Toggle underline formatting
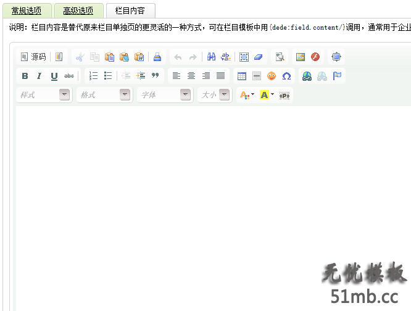This screenshot has width=411, height=311. (54, 76)
